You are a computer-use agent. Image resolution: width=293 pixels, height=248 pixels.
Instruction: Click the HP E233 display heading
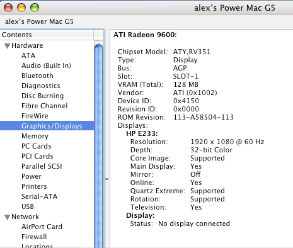[142, 133]
